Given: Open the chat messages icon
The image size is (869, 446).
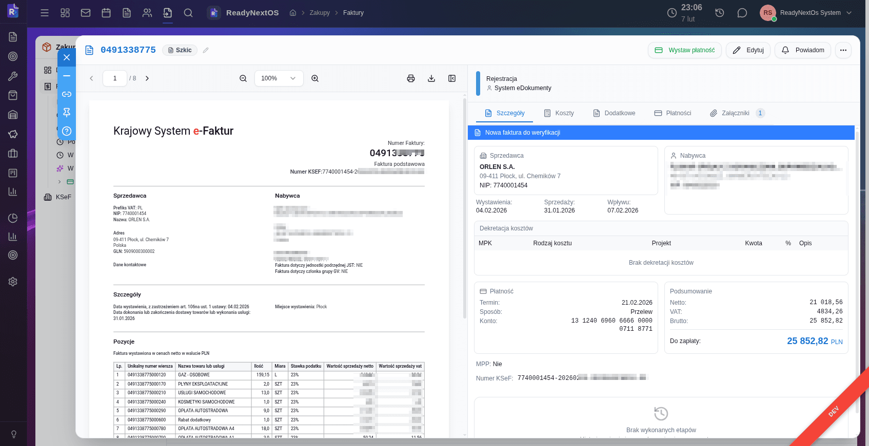Looking at the screenshot, I should (742, 13).
